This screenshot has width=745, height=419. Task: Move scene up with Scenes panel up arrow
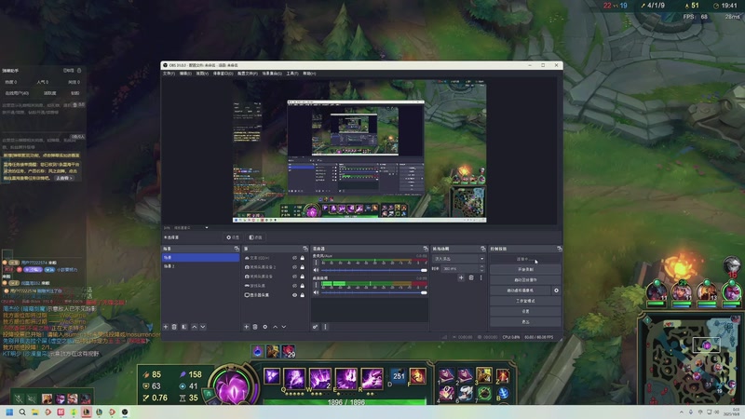point(194,327)
